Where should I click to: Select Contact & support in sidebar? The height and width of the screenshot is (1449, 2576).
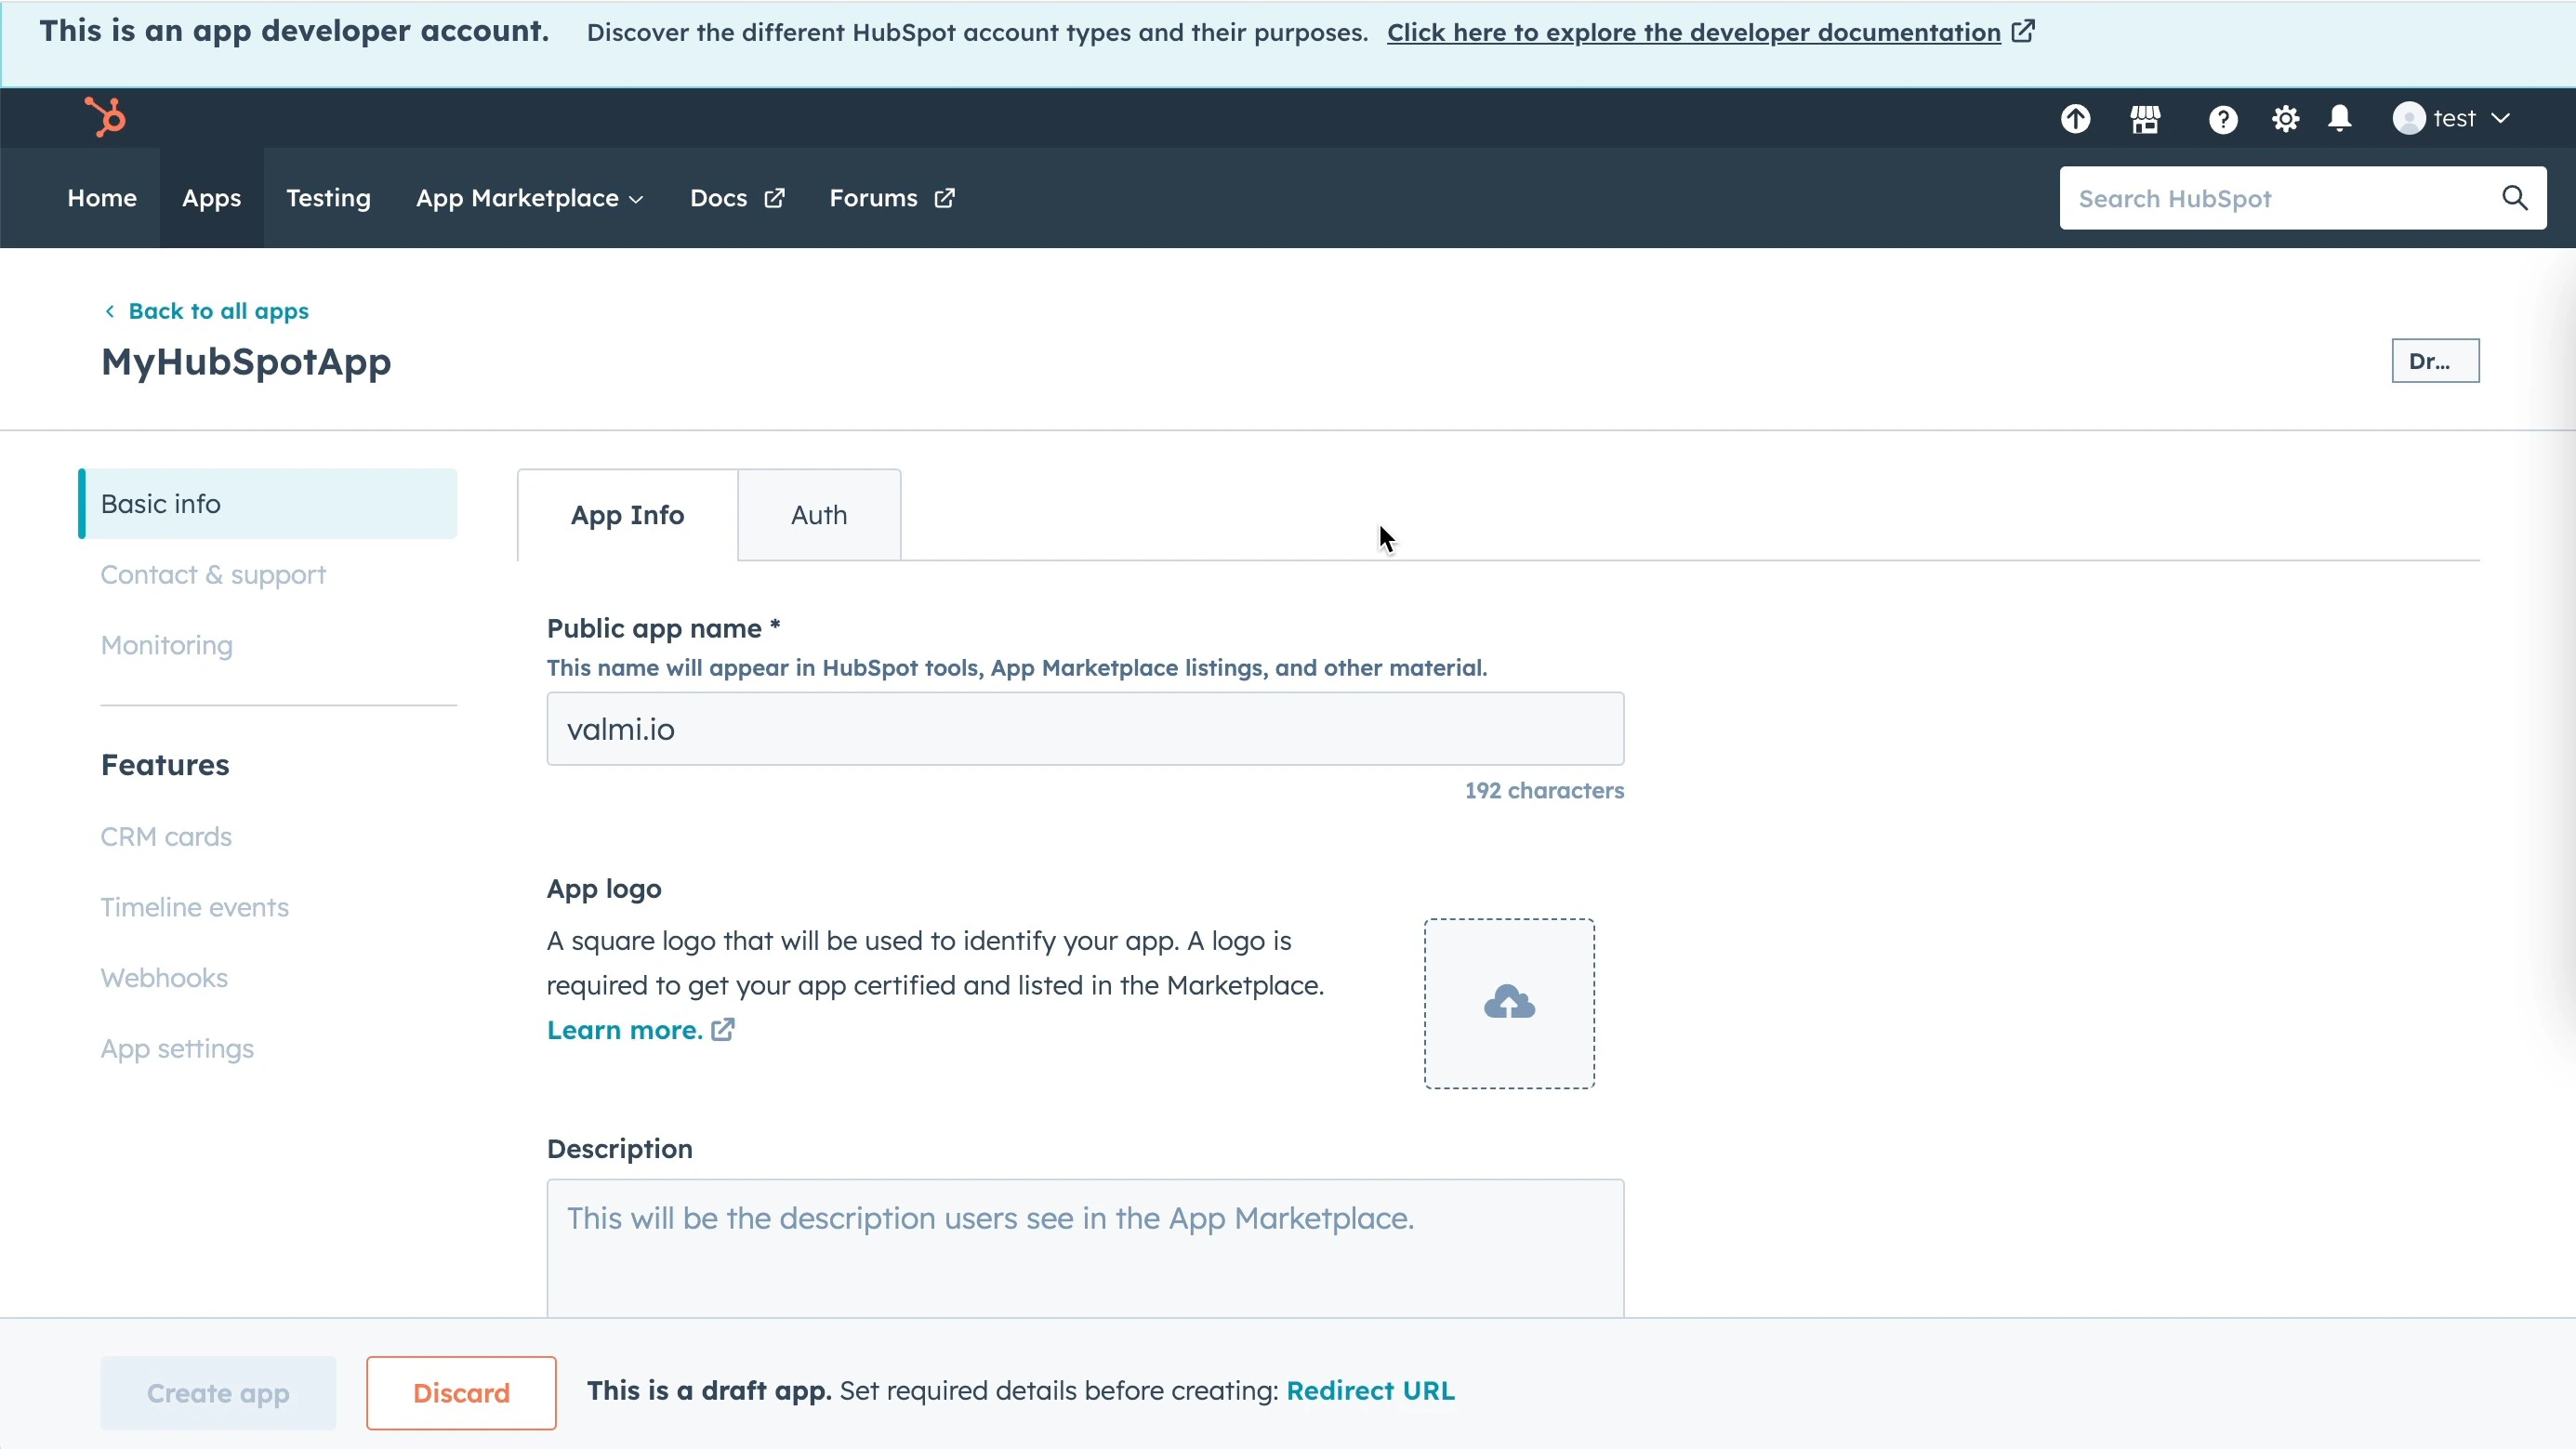[212, 574]
